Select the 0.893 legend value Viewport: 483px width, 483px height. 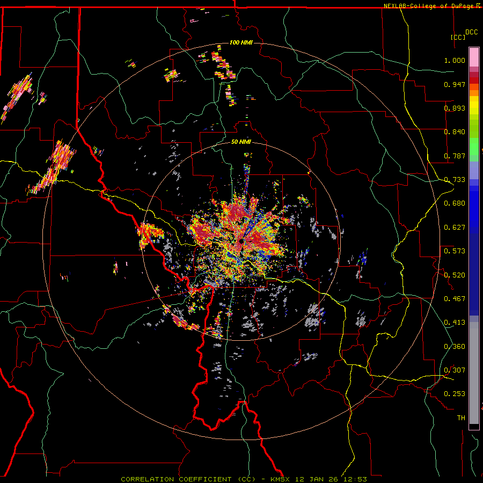[455, 108]
